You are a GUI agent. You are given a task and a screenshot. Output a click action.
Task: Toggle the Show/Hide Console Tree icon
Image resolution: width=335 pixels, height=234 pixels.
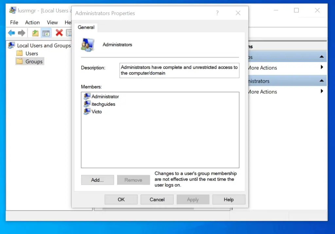(46, 33)
